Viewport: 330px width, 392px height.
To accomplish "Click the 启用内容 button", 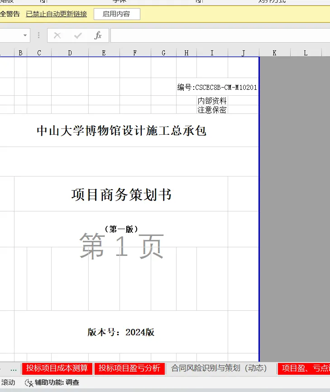I will tap(117, 14).
